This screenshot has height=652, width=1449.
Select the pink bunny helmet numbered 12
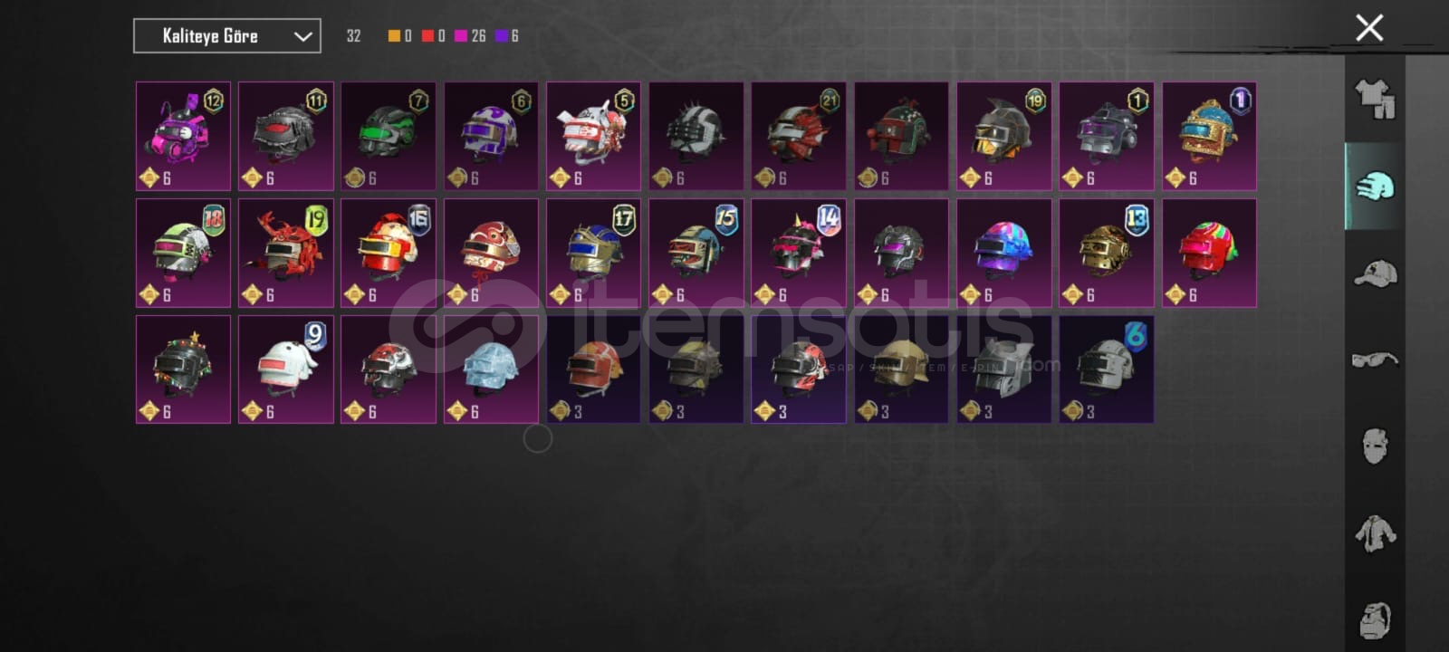[183, 136]
